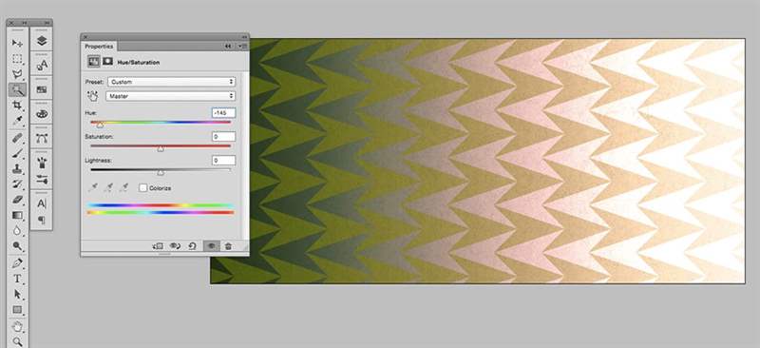Click the Saturation slider handle
This screenshot has width=760, height=348.
[x=161, y=149]
